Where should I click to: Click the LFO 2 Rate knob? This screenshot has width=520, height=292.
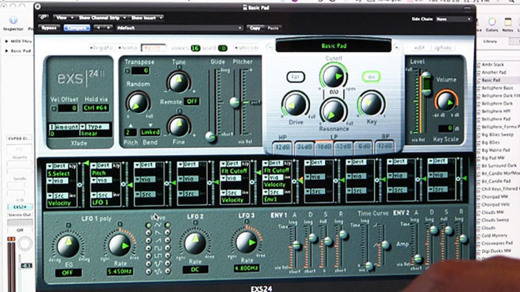(195, 243)
